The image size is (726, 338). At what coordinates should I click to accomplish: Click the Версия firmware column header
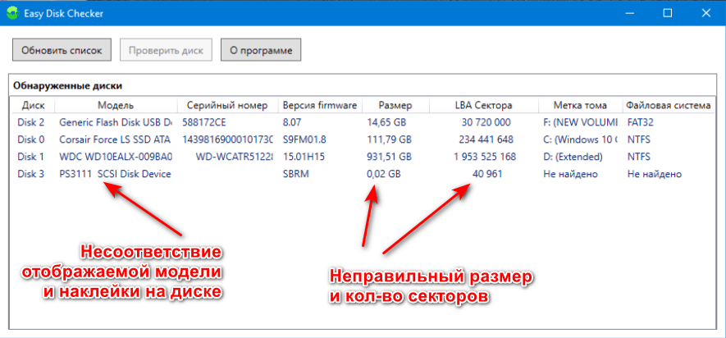(320, 106)
